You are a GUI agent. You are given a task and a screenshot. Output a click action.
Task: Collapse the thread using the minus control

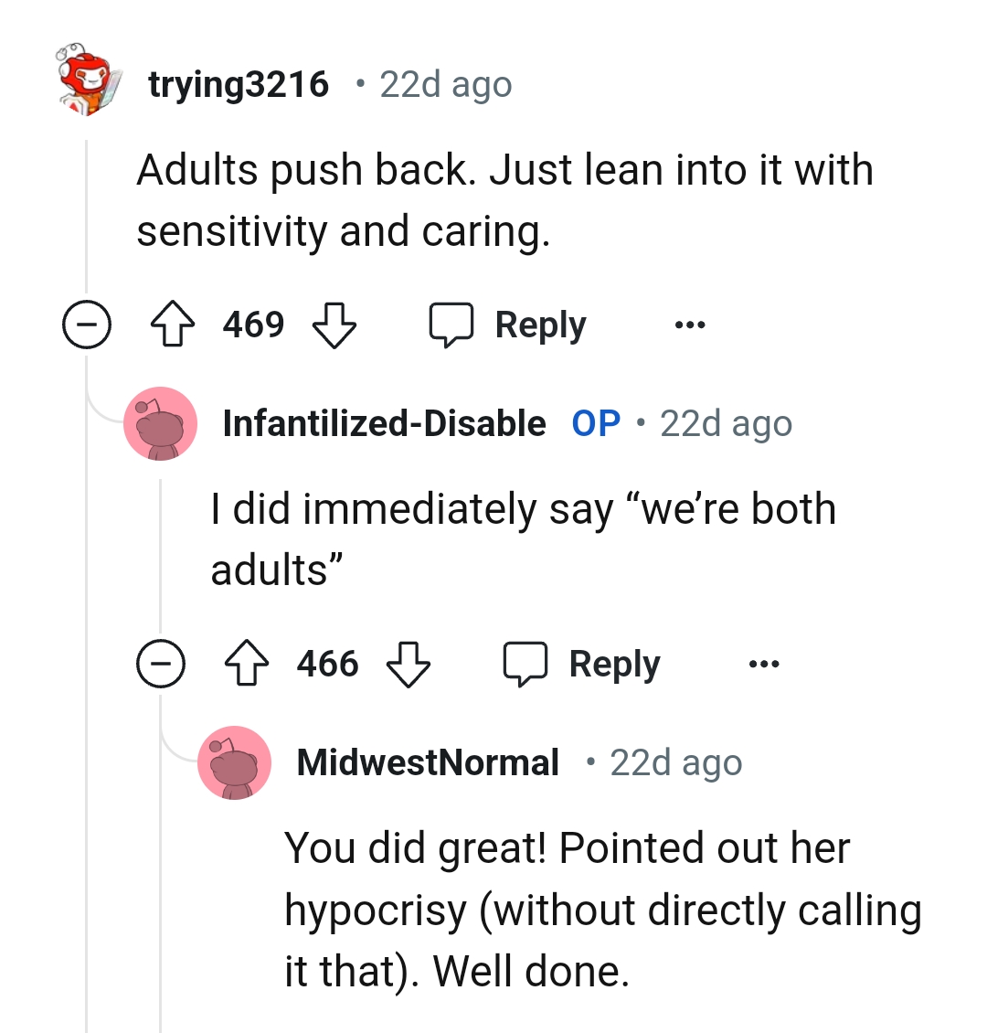(x=86, y=324)
